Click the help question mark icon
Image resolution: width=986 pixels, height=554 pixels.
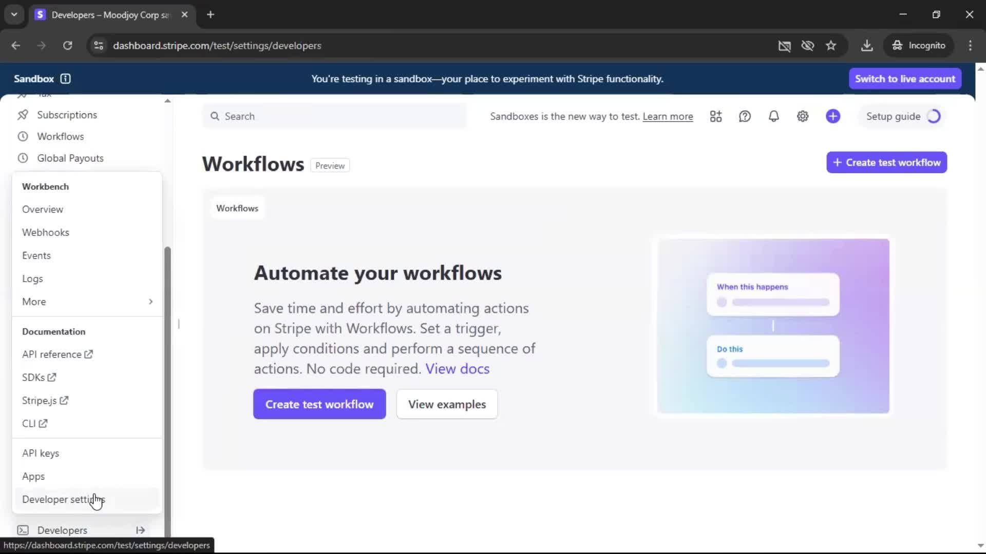click(x=745, y=116)
